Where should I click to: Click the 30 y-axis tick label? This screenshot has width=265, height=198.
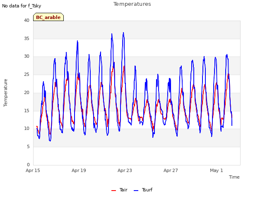click(26, 57)
